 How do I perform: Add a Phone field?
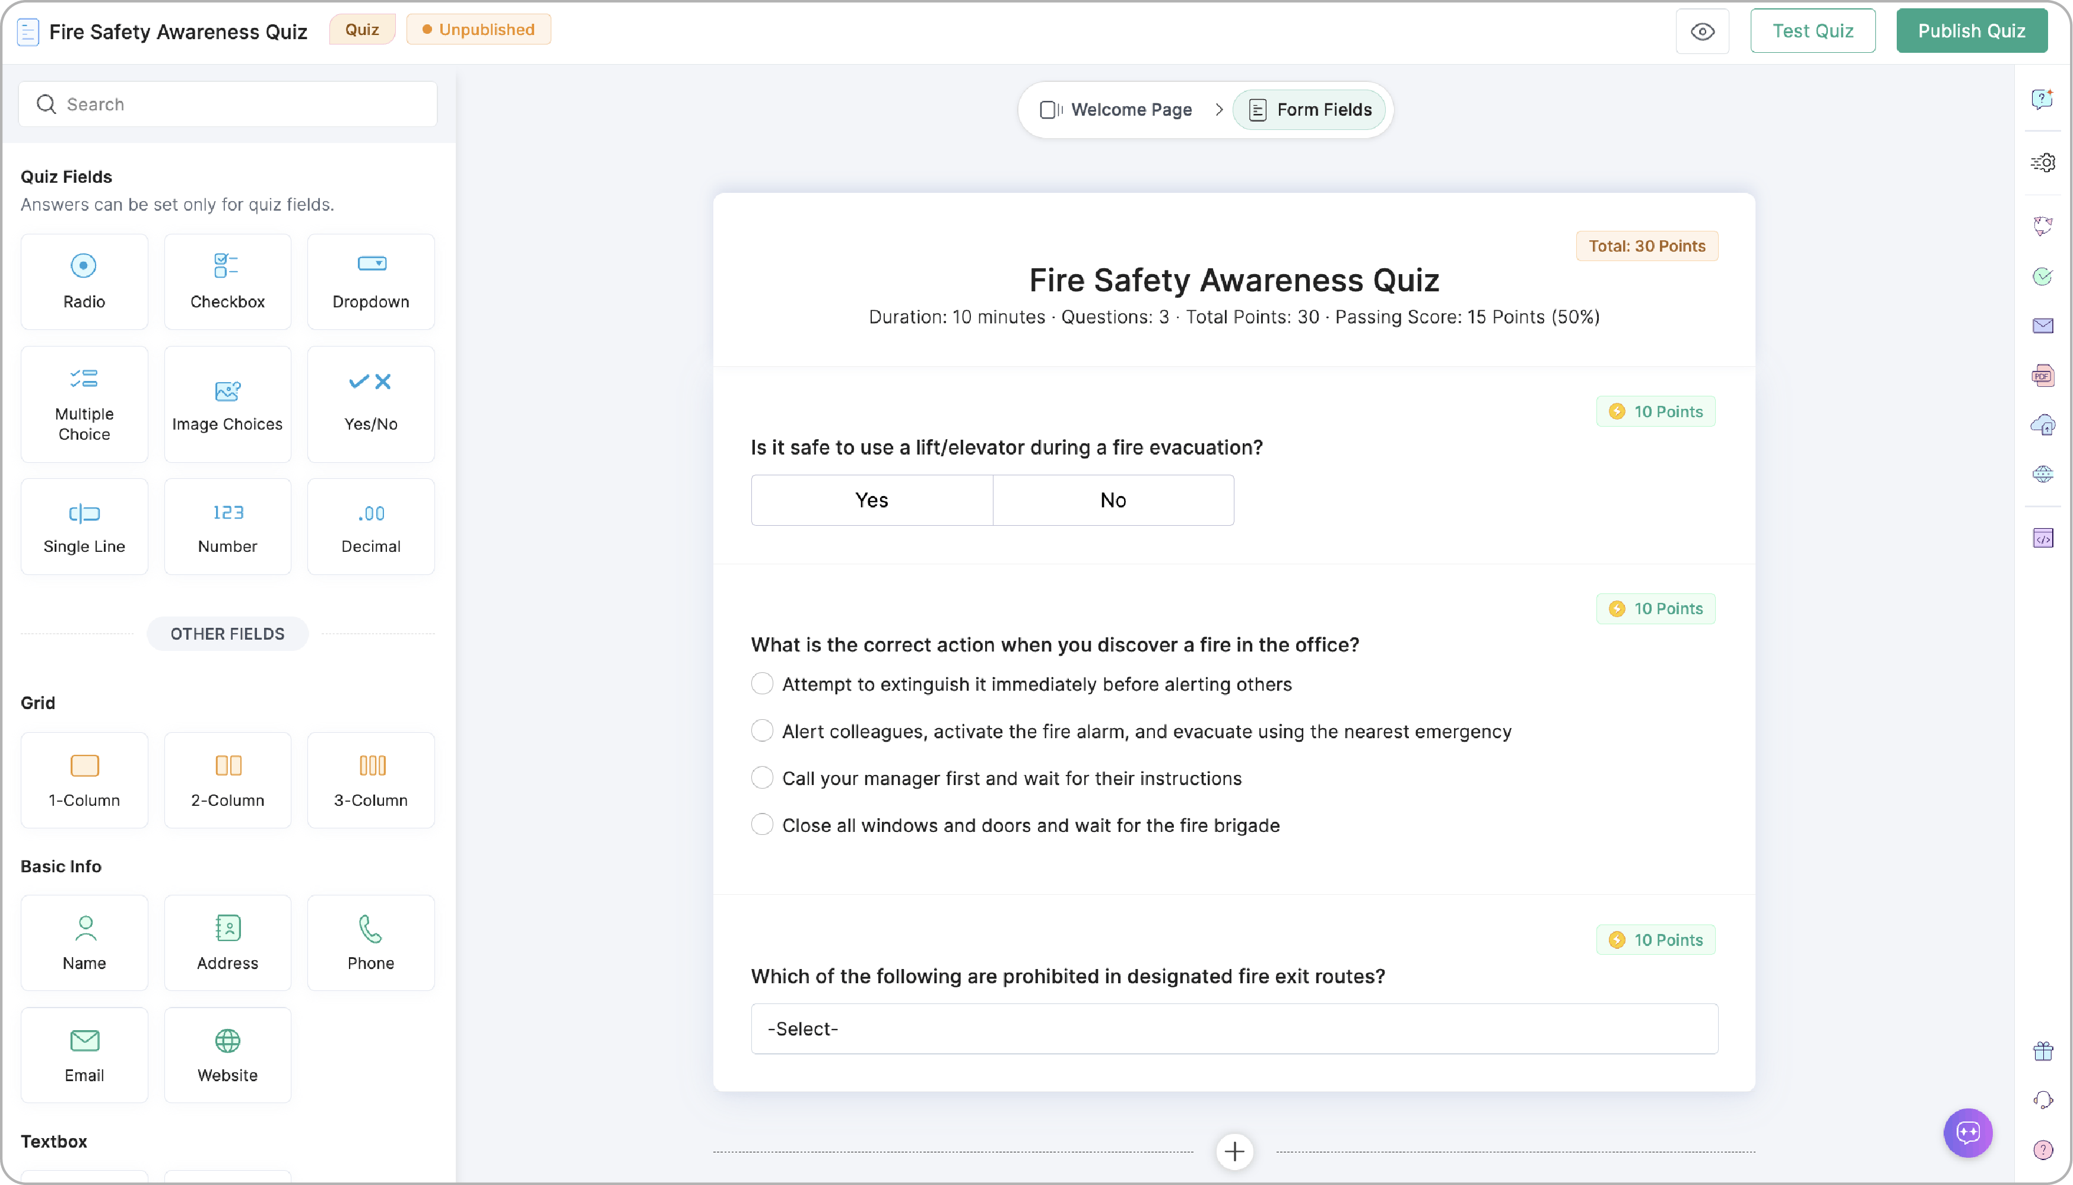[370, 943]
